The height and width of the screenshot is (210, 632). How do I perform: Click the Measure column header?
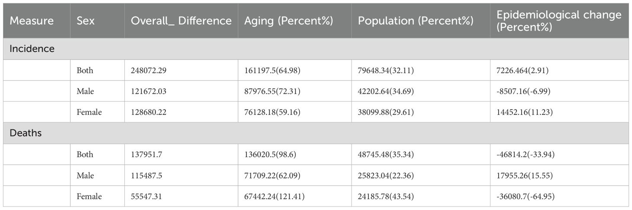(x=32, y=21)
